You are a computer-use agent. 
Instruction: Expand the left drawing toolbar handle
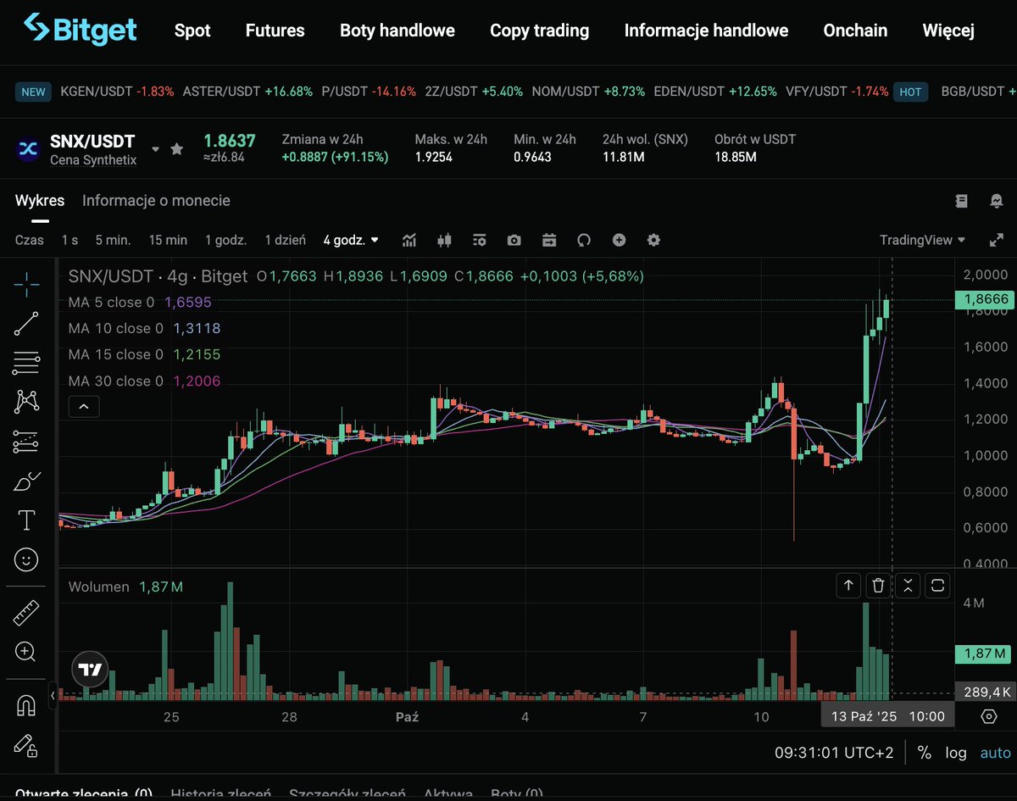(53, 695)
